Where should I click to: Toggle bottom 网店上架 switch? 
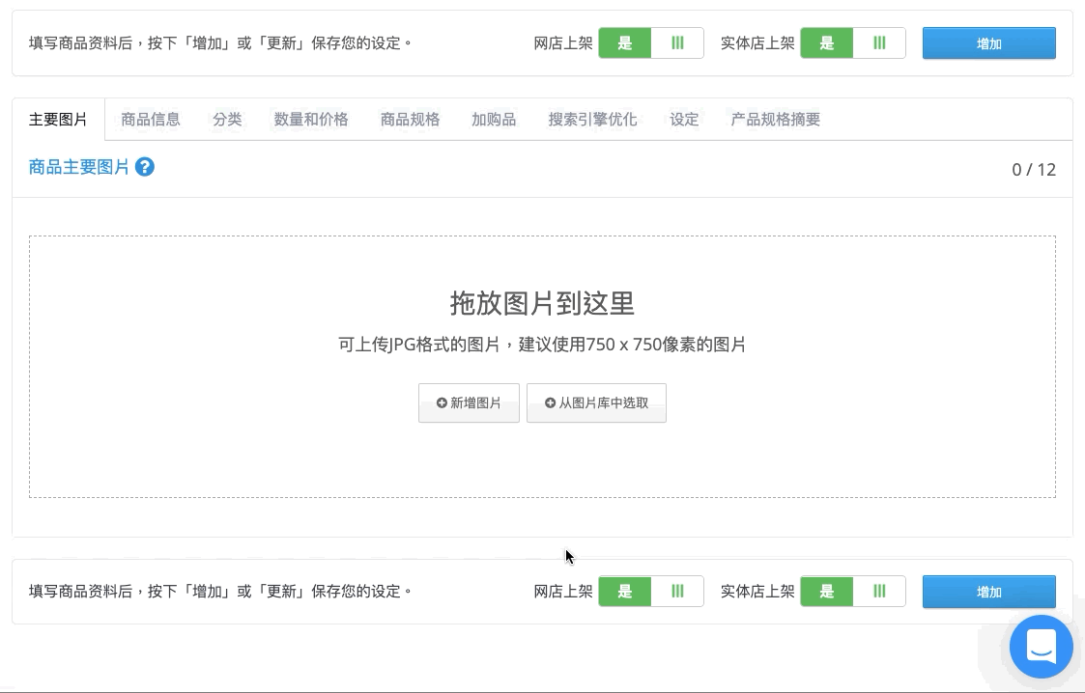pos(651,592)
